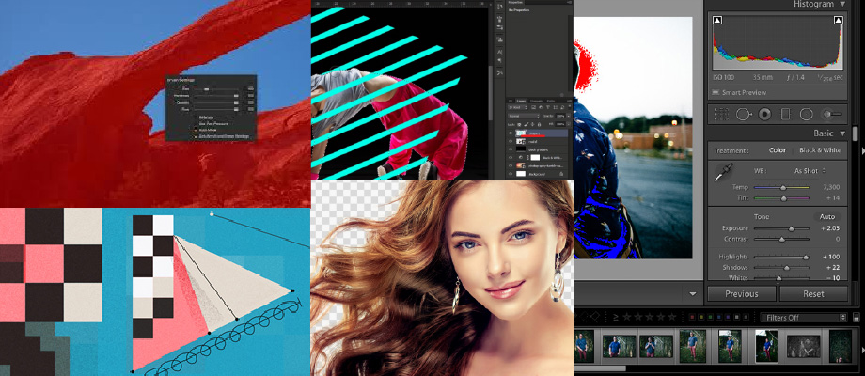The image size is (865, 376).
Task: Click the Previous button
Action: (741, 293)
